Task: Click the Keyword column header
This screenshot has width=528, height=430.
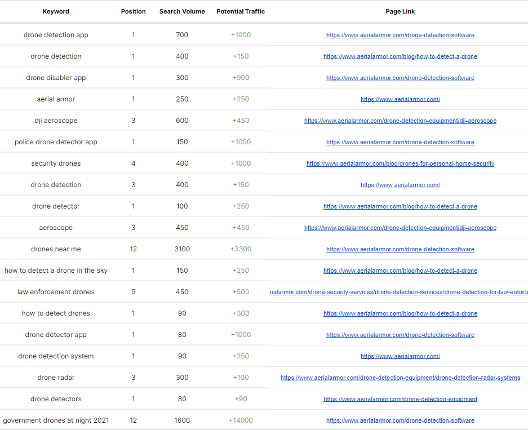Action: [56, 11]
